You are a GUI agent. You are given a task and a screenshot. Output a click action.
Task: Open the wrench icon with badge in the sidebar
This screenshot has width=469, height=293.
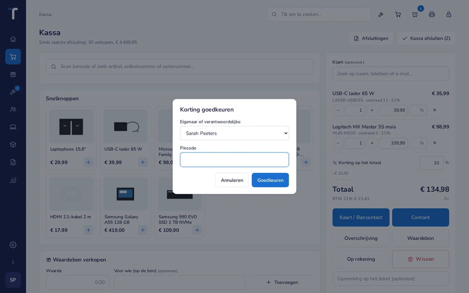click(13, 92)
